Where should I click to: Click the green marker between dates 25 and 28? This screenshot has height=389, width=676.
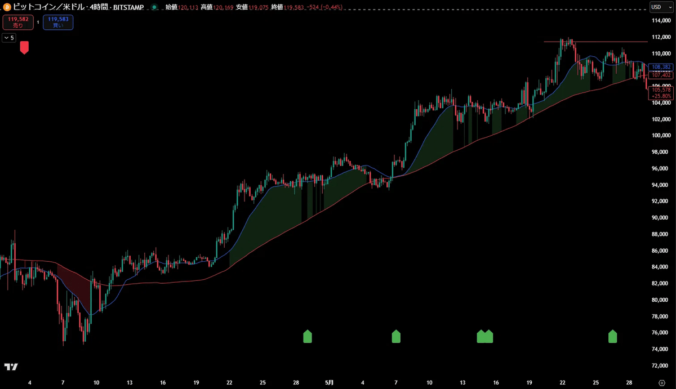pos(612,337)
